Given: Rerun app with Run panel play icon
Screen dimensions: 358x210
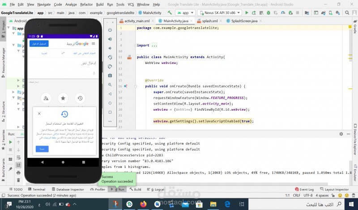Looking at the screenshot, I should 10,142.
